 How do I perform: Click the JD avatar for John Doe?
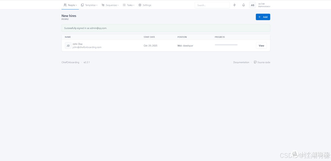pos(68,46)
